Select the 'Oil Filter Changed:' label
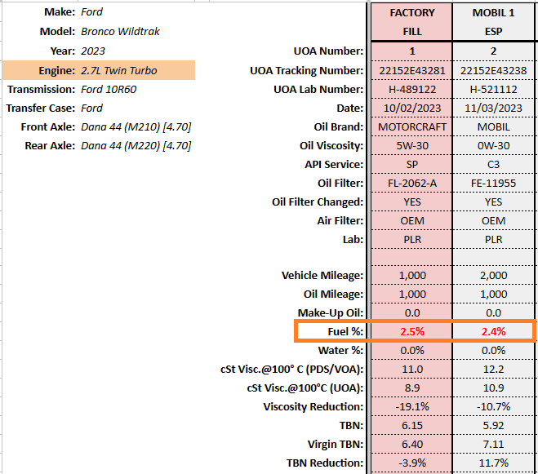The image size is (538, 474). 318,202
